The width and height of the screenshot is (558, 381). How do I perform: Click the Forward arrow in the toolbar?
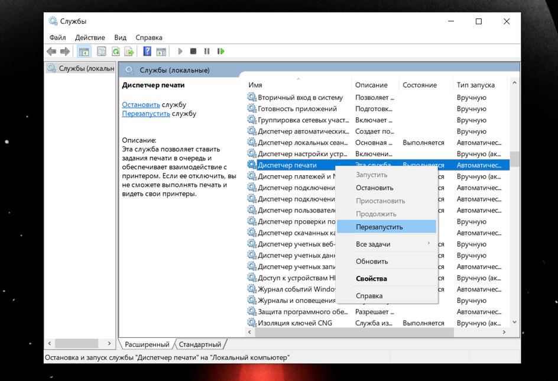point(65,51)
